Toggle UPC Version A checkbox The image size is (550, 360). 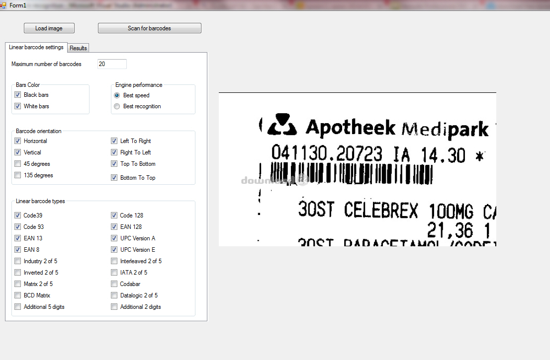tap(114, 238)
